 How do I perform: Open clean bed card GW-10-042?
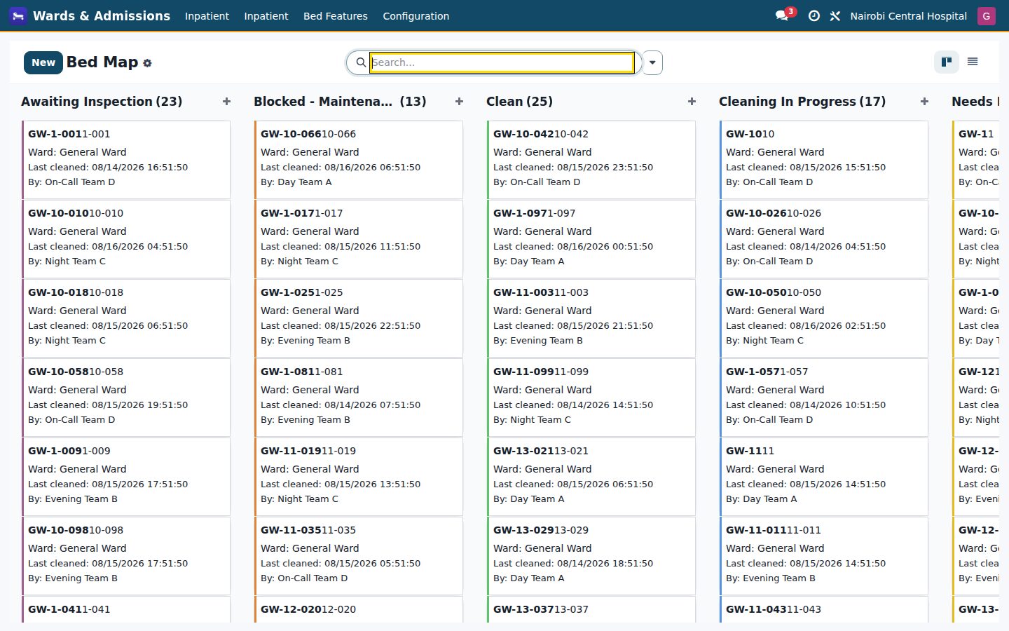(591, 160)
